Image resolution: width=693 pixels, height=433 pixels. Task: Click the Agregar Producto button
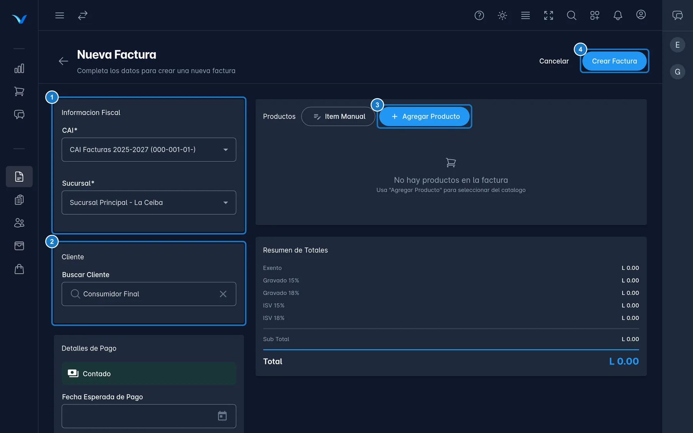pos(425,117)
